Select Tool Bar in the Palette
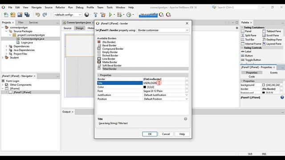Image resolution: width=285 pixels, height=160 pixels. (x=248, y=40)
